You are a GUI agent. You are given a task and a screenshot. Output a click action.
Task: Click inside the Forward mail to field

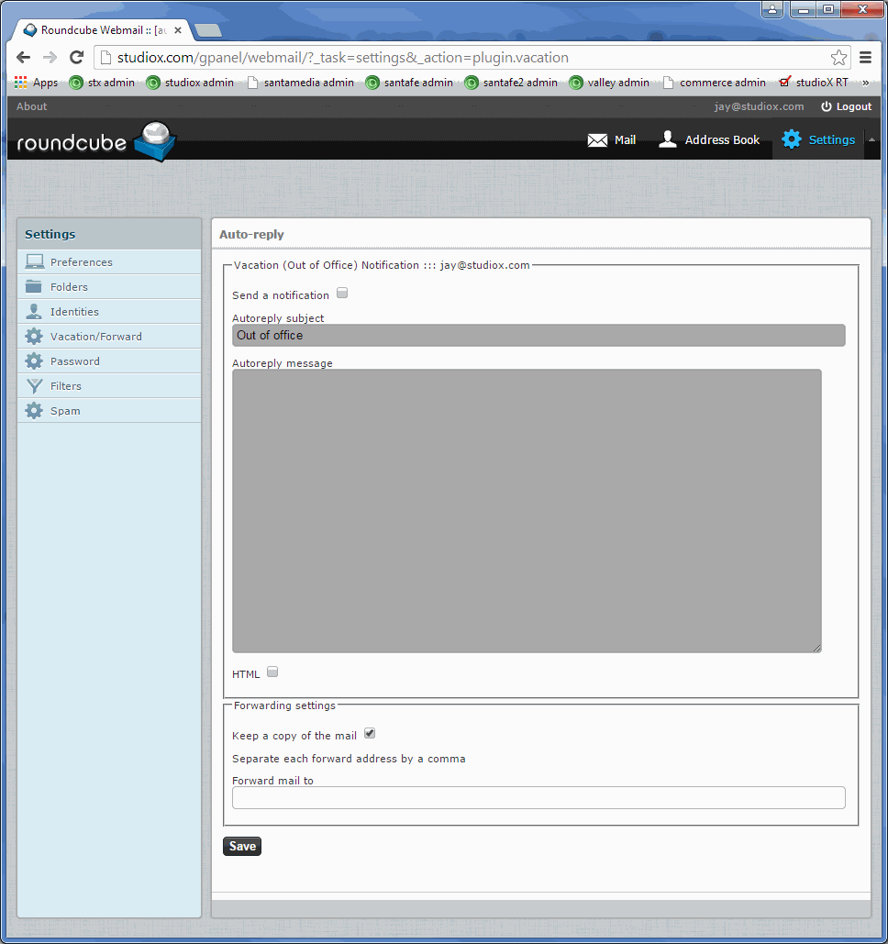tap(537, 797)
